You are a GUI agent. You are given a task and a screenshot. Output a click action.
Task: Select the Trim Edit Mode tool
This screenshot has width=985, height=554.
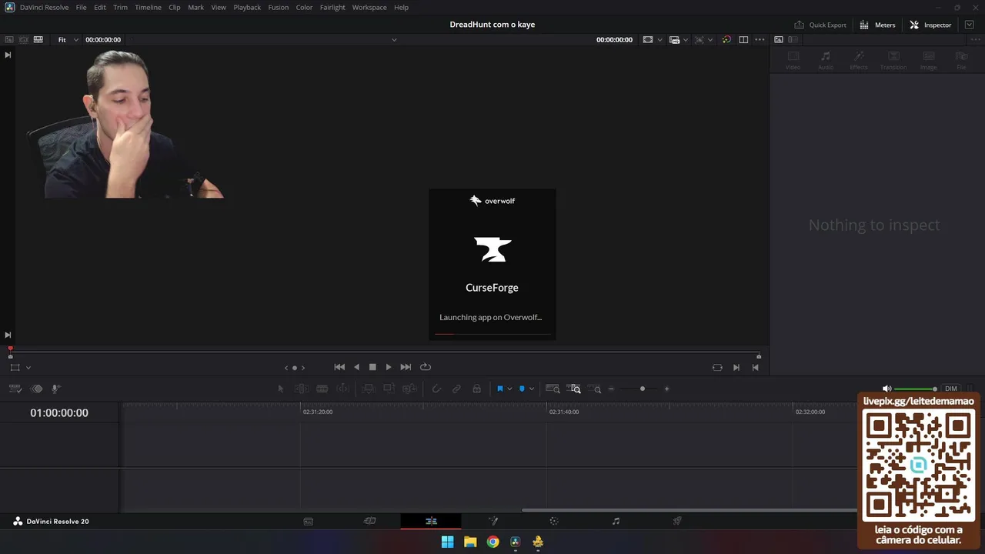coord(302,389)
